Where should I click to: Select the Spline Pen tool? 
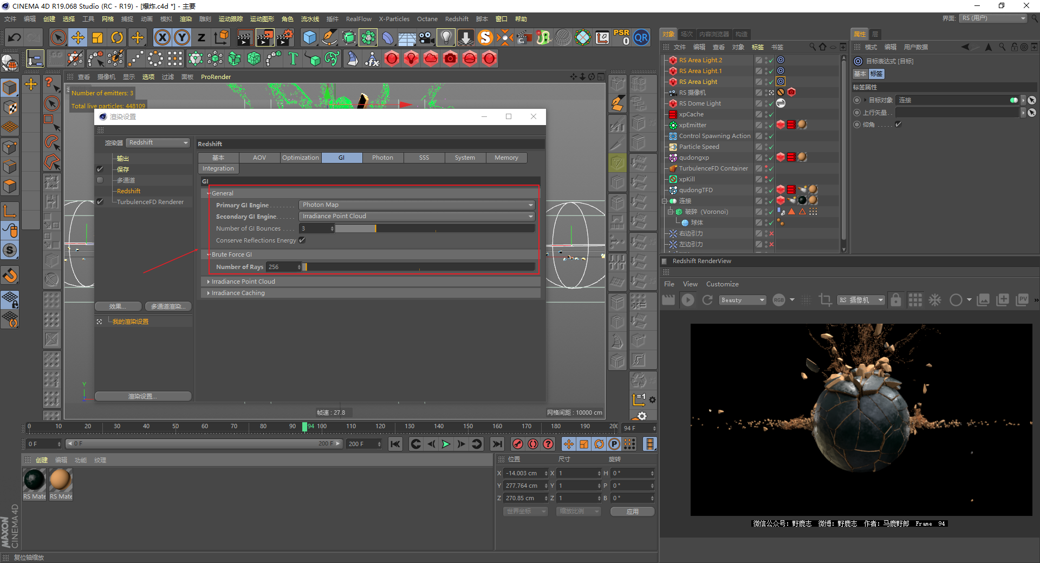(x=329, y=37)
